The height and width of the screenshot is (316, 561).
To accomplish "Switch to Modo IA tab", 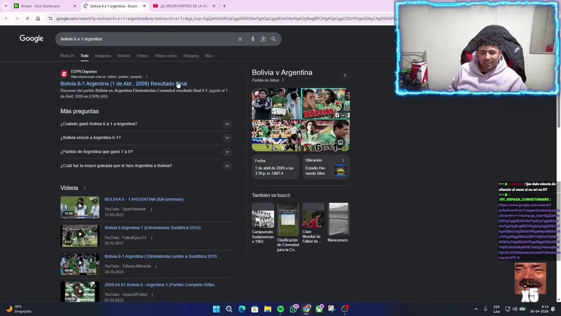I will coord(67,56).
